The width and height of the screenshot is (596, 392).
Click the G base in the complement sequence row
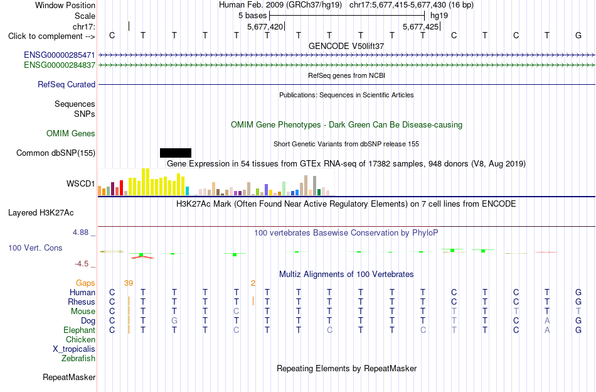[578, 35]
